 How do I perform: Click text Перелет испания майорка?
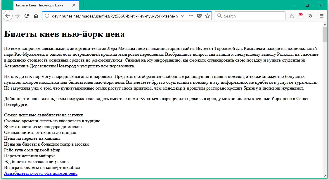coord(30,156)
